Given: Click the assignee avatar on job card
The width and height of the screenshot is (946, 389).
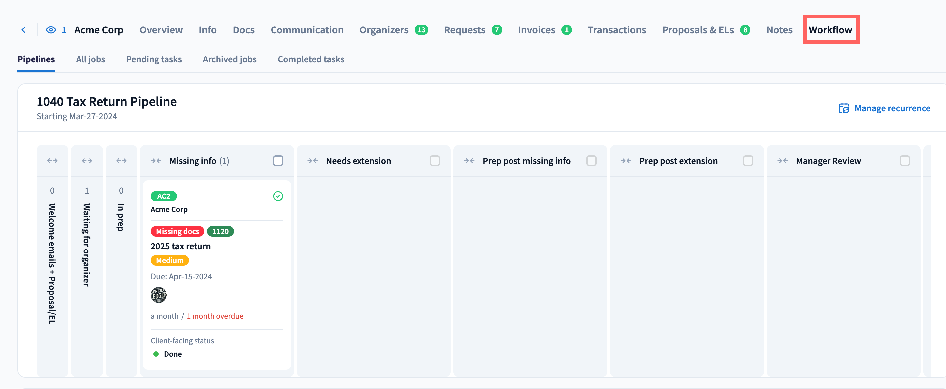Looking at the screenshot, I should click(159, 295).
